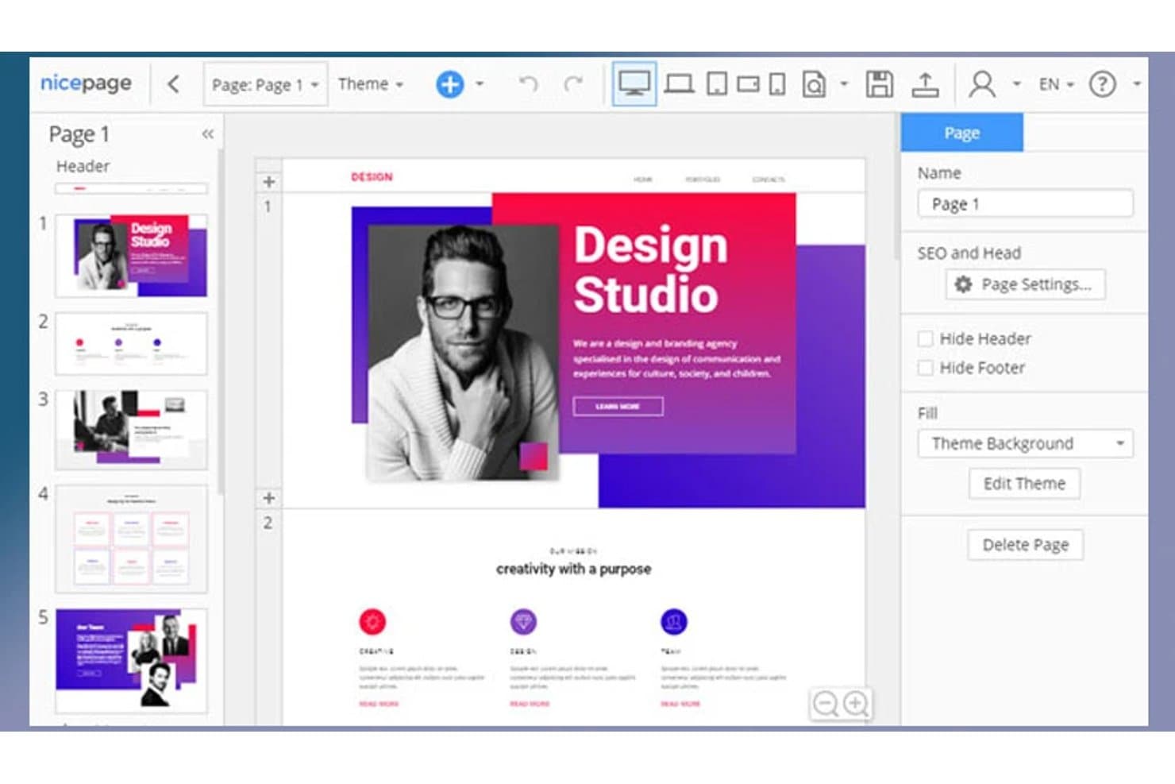Go back with the left chevron arrow
Viewport: 1175px width, 784px height.
[x=174, y=83]
